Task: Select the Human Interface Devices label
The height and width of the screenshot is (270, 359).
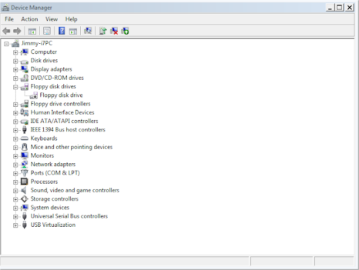Action: (x=62, y=112)
